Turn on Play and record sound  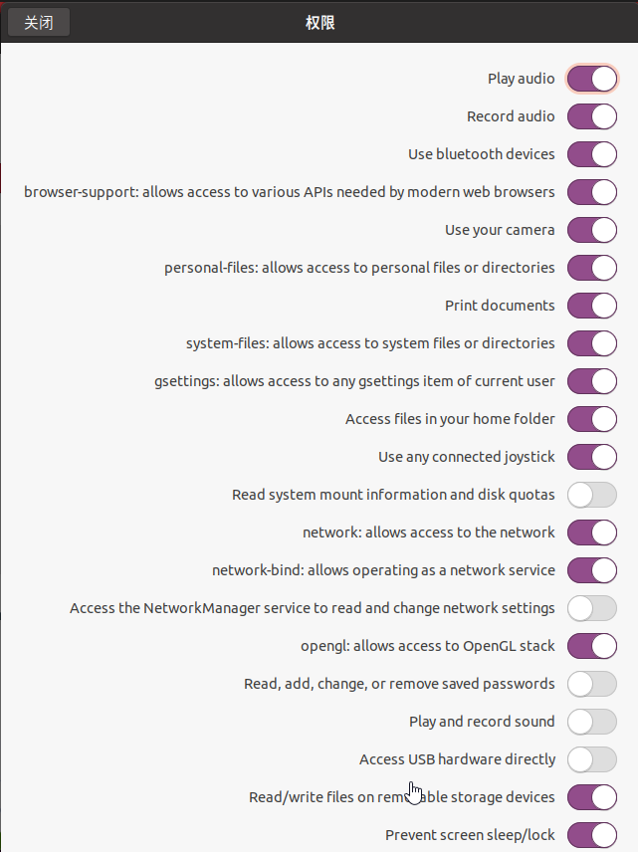(592, 722)
